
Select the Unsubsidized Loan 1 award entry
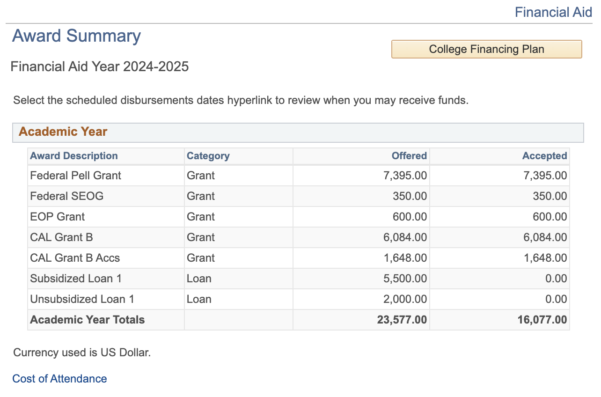[82, 299]
